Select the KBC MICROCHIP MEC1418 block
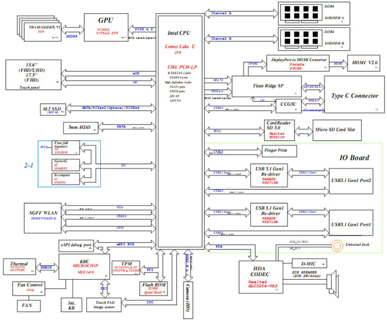 point(84,267)
